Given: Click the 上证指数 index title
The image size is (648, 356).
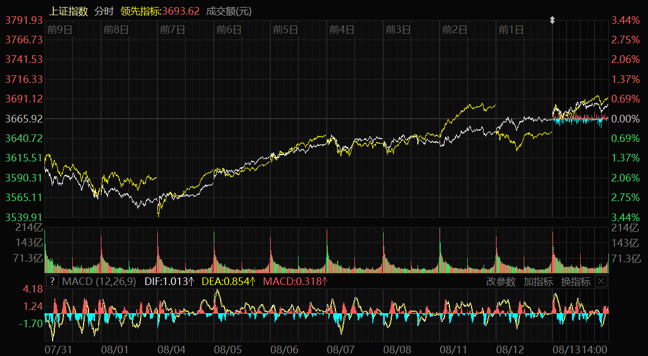Looking at the screenshot, I should [x=68, y=11].
